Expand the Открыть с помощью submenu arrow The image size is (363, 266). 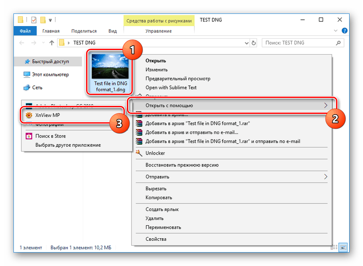pyautogui.click(x=326, y=105)
